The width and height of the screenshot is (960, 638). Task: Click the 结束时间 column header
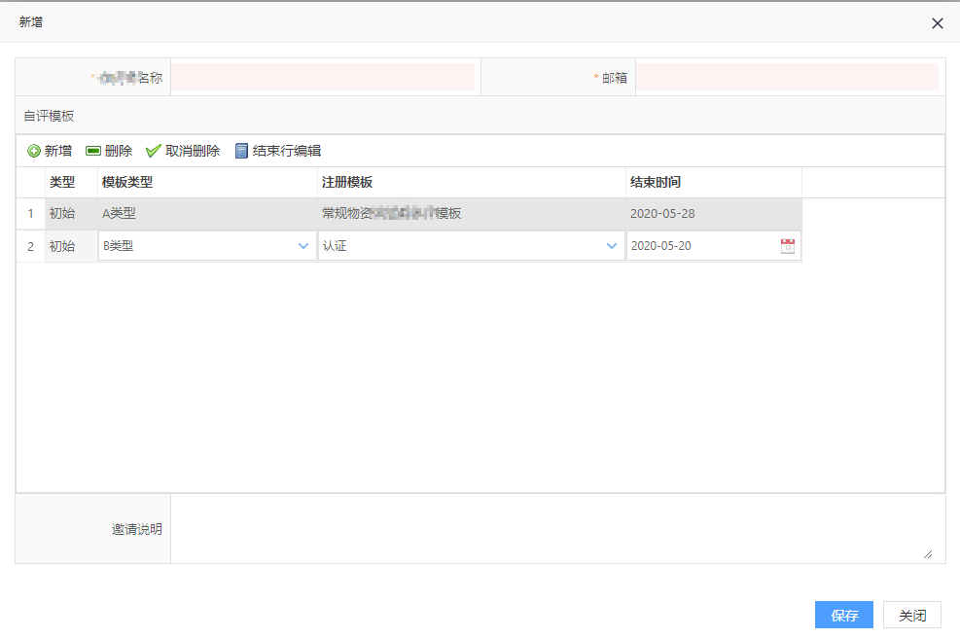tap(655, 182)
